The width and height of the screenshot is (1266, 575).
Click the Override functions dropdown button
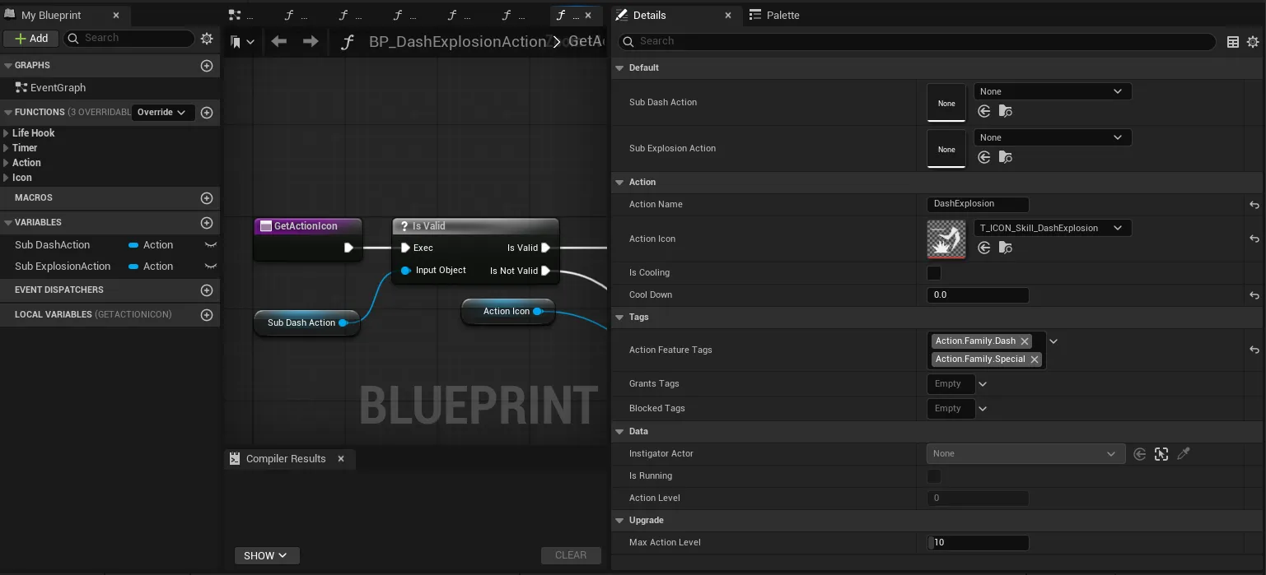tap(162, 112)
